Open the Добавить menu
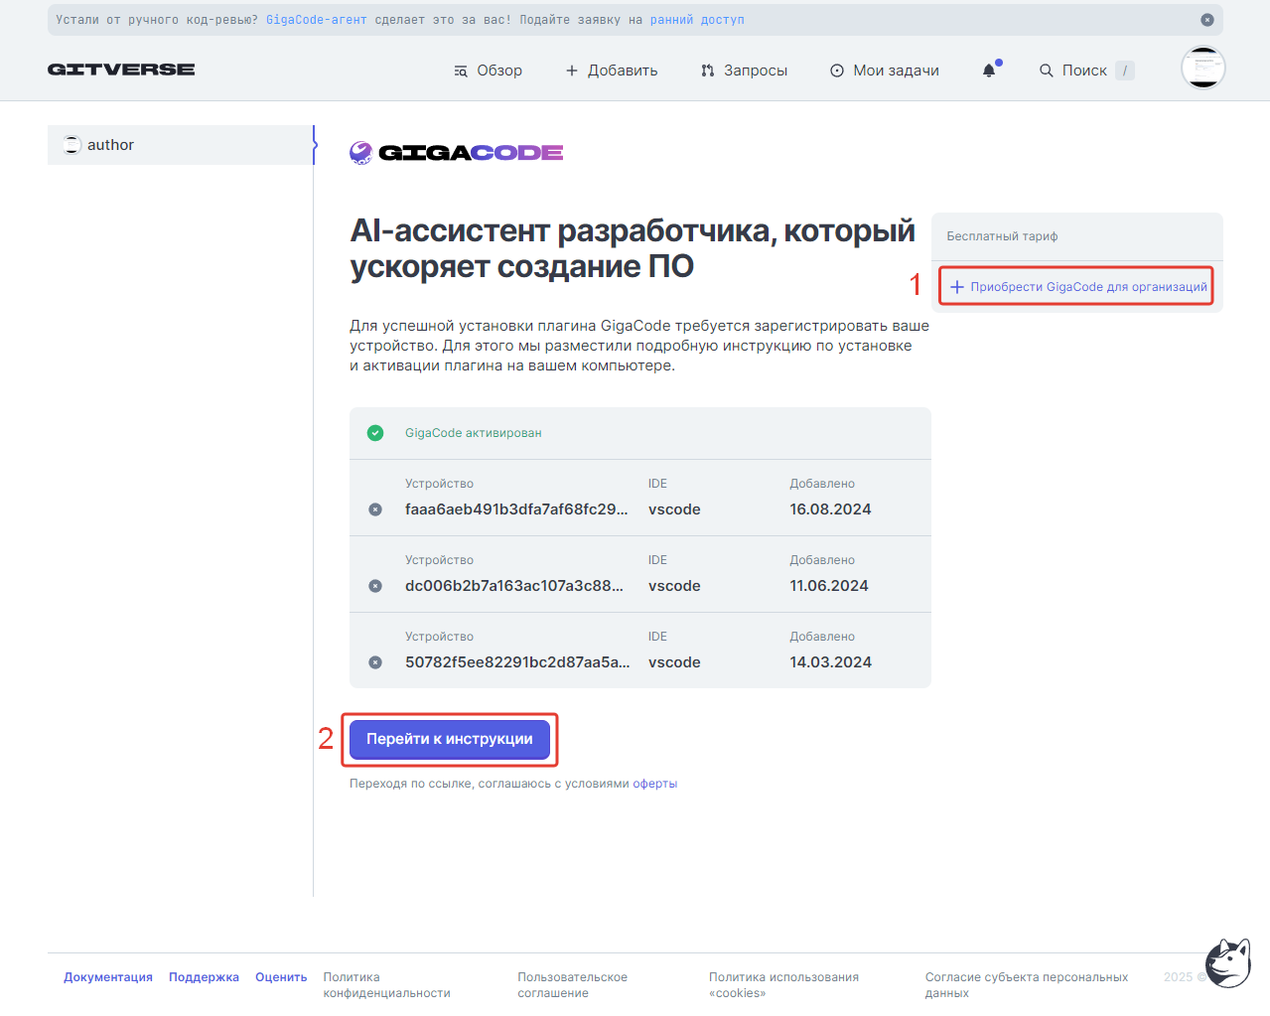 (612, 71)
